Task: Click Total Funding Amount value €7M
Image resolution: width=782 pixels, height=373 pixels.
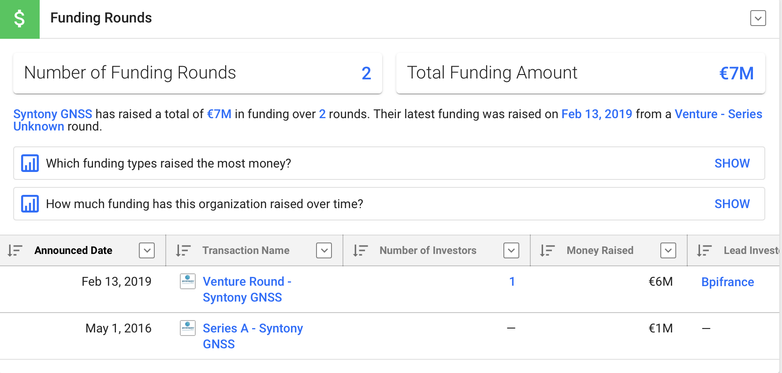Action: pos(737,73)
